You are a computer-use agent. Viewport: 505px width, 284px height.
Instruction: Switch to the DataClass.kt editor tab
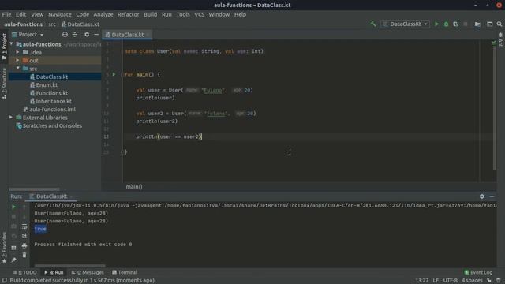point(127,35)
